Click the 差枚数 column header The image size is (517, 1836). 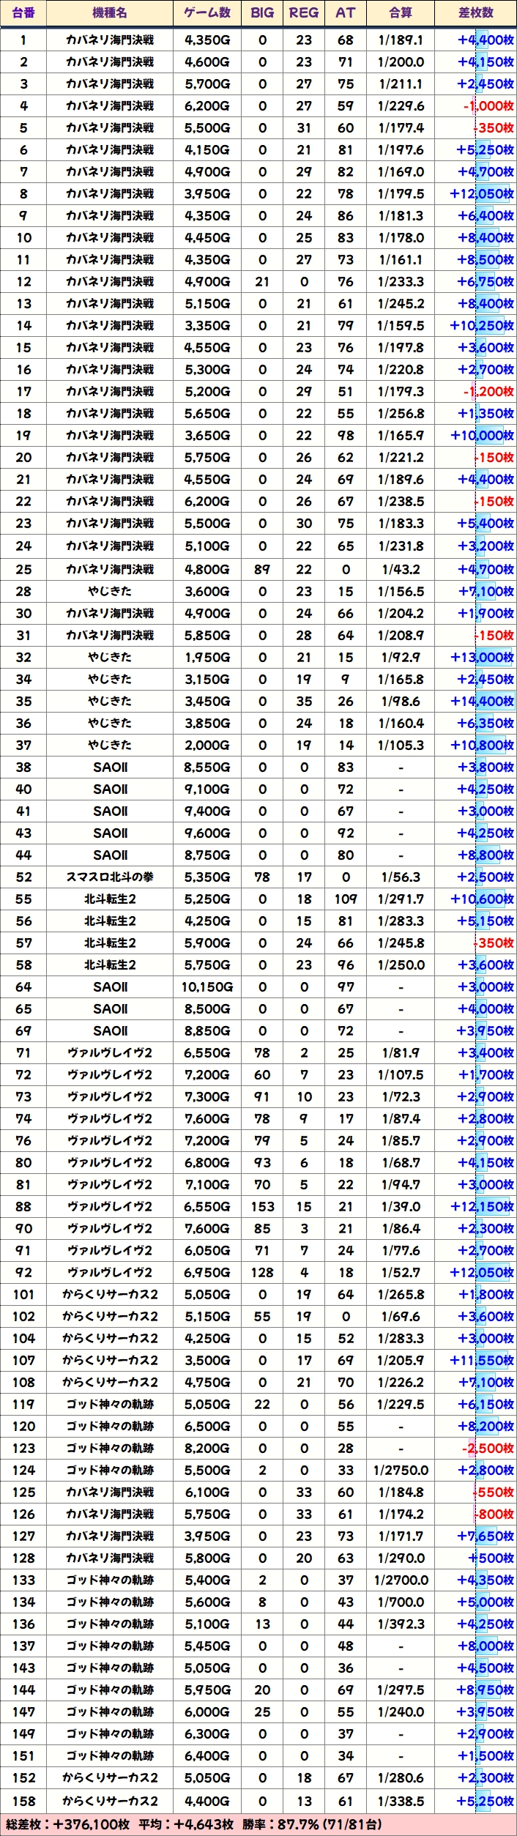coord(476,13)
